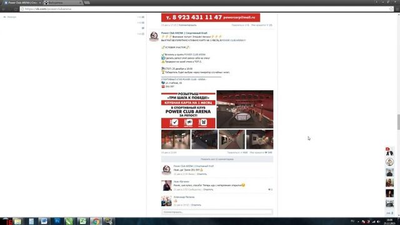Open Chrome from the taskbar
Screen dimensions: 400x225
click(x=96, y=221)
